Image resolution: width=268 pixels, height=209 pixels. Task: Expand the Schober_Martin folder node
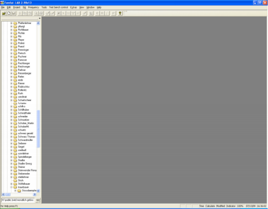11,123
